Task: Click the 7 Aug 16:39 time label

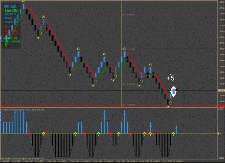Action: coord(86,161)
